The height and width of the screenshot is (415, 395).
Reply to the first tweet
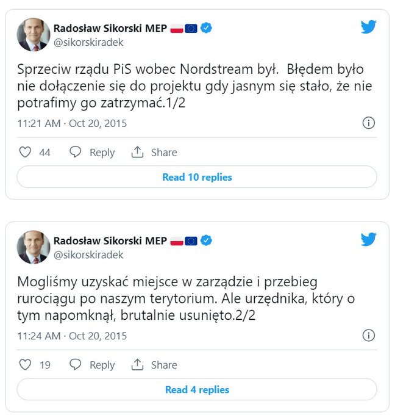(x=92, y=153)
